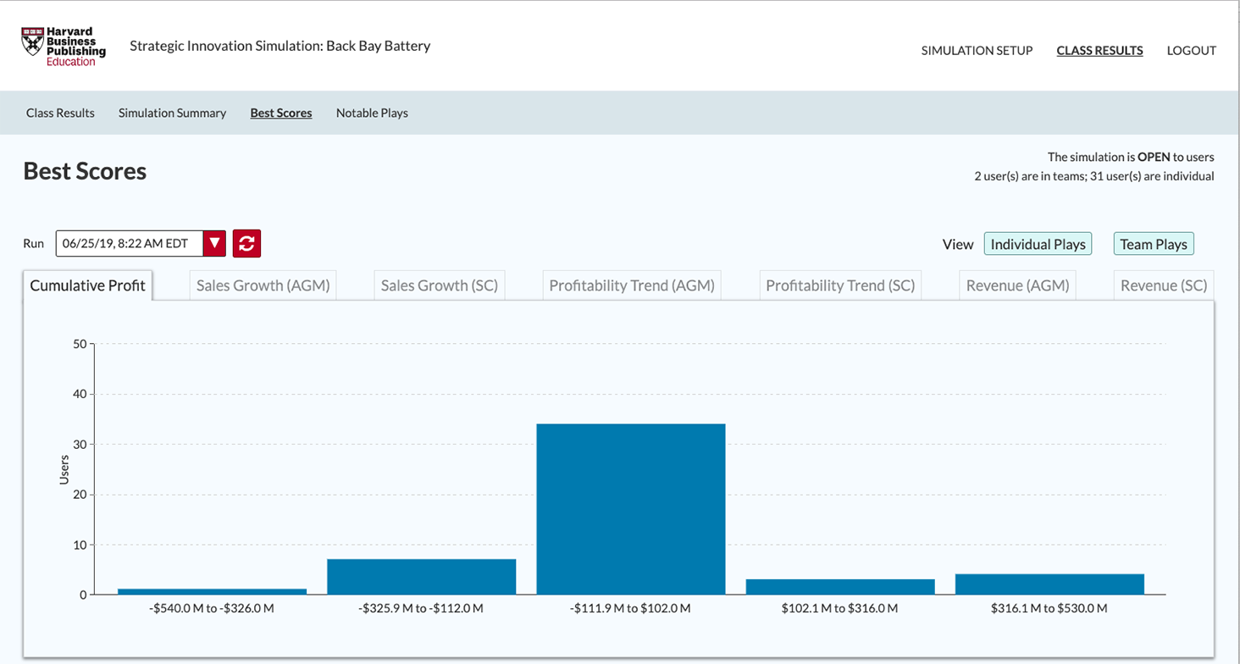Select the Revenue (SC) tab
The height and width of the screenshot is (664, 1240).
pos(1163,285)
